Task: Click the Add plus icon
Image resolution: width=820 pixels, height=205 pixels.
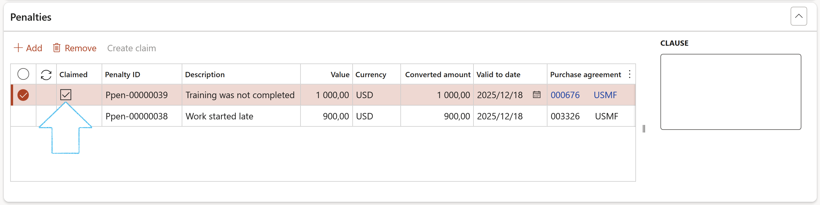Action: pos(18,48)
